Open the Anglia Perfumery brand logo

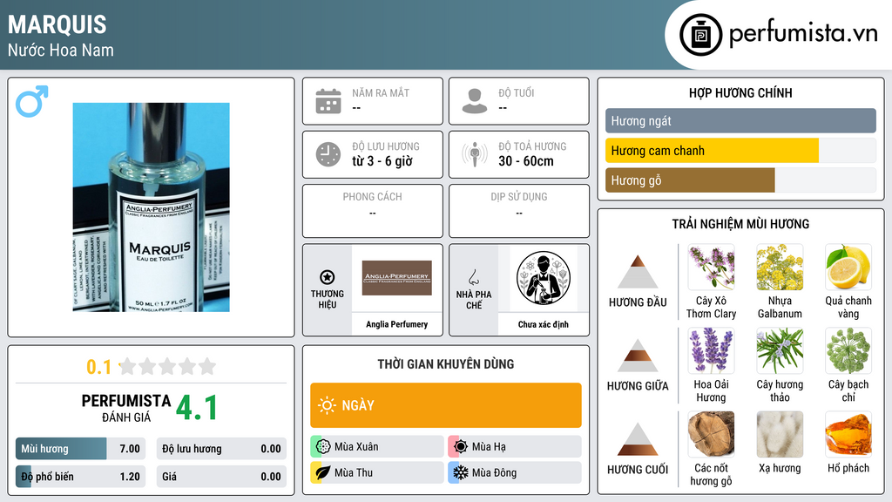(397, 278)
